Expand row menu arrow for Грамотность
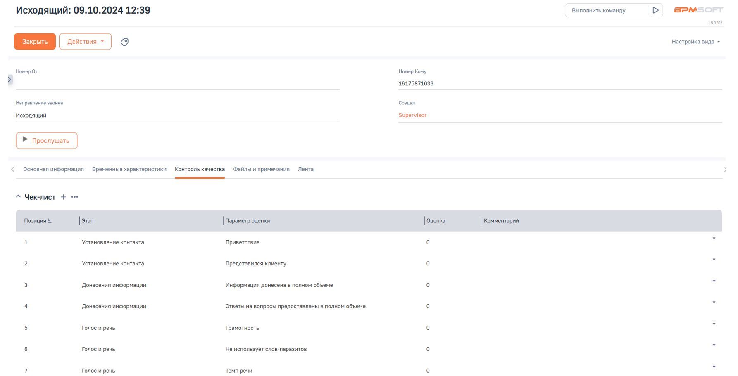The height and width of the screenshot is (376, 738). pos(714,324)
